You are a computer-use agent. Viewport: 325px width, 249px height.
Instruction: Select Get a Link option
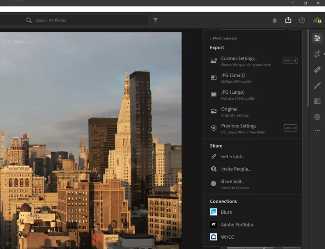pyautogui.click(x=253, y=157)
